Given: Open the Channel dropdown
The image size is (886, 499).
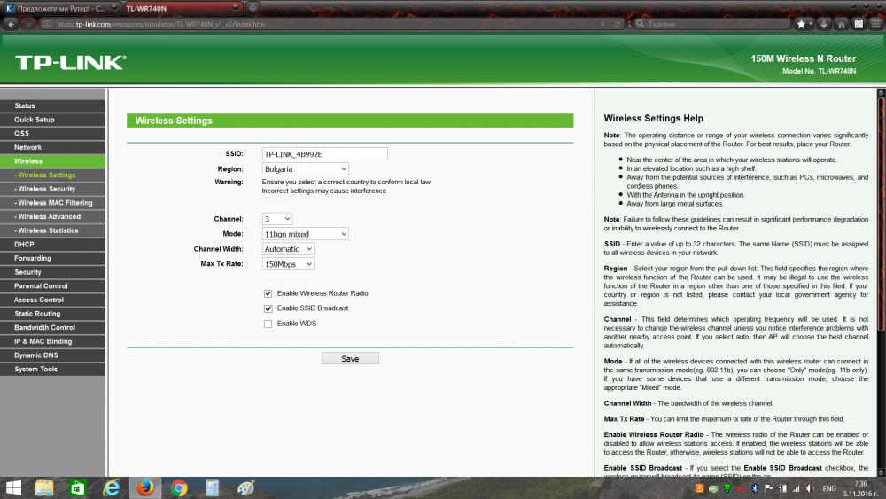Looking at the screenshot, I should click(x=276, y=219).
